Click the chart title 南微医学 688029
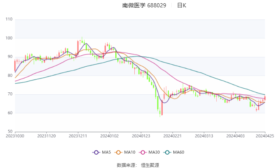Image resolution: width=276 pixels, height=168 pixels. coord(144,5)
